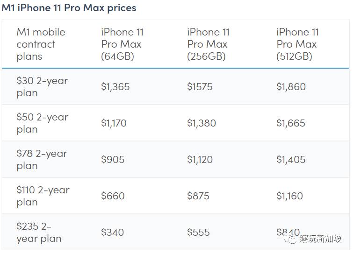
Task: Select the "$78 2-year plan" row label
Action: point(42,160)
